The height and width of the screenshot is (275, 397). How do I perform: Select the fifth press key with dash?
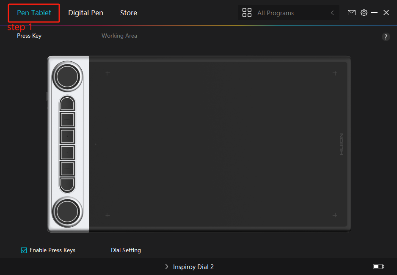(x=67, y=169)
